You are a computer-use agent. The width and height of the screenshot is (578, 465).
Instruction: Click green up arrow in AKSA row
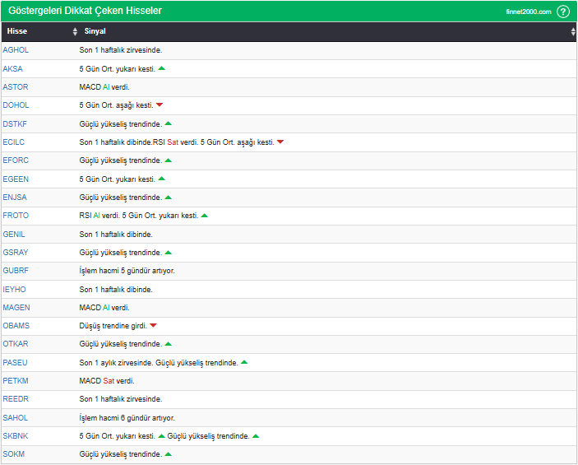[x=162, y=68]
